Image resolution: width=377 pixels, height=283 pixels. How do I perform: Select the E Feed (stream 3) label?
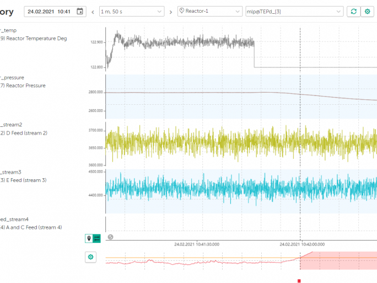[26, 180]
